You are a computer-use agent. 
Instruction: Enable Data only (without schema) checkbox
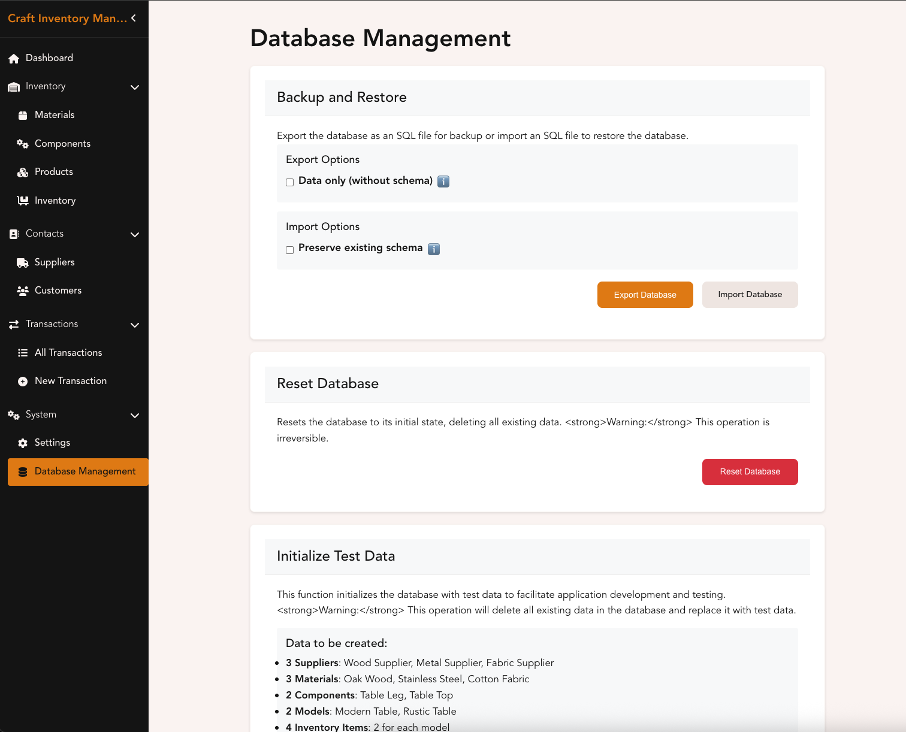pyautogui.click(x=289, y=182)
